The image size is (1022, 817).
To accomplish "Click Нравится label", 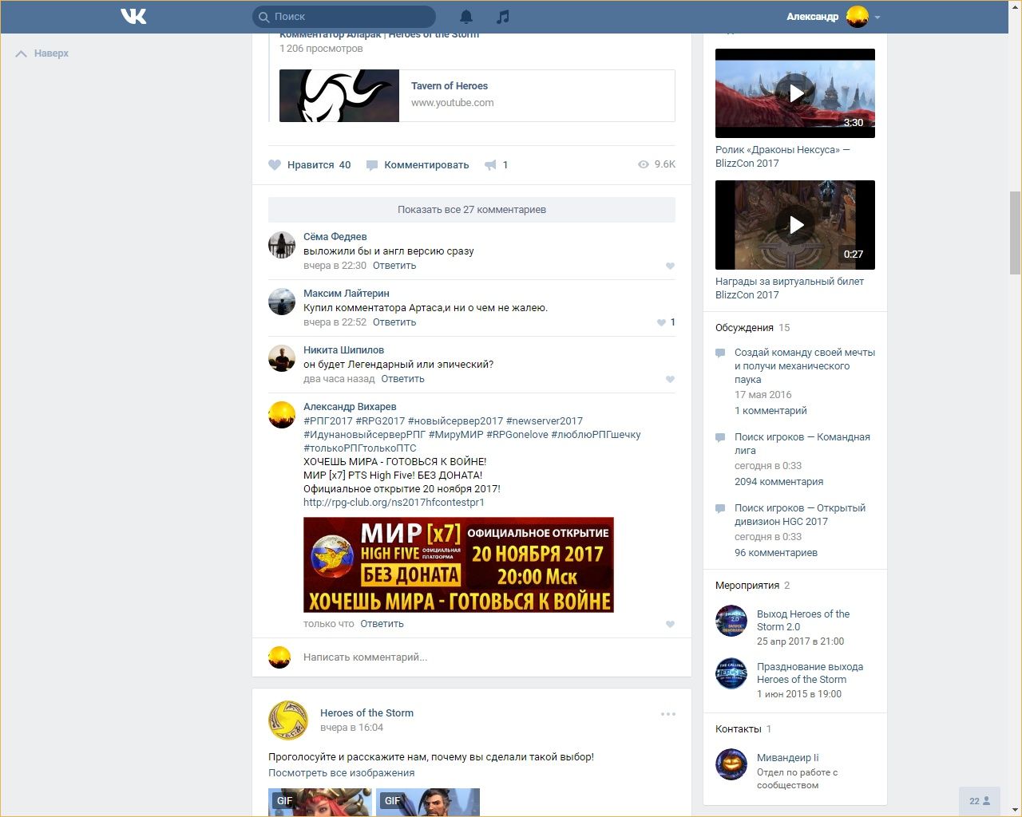I will coord(311,165).
